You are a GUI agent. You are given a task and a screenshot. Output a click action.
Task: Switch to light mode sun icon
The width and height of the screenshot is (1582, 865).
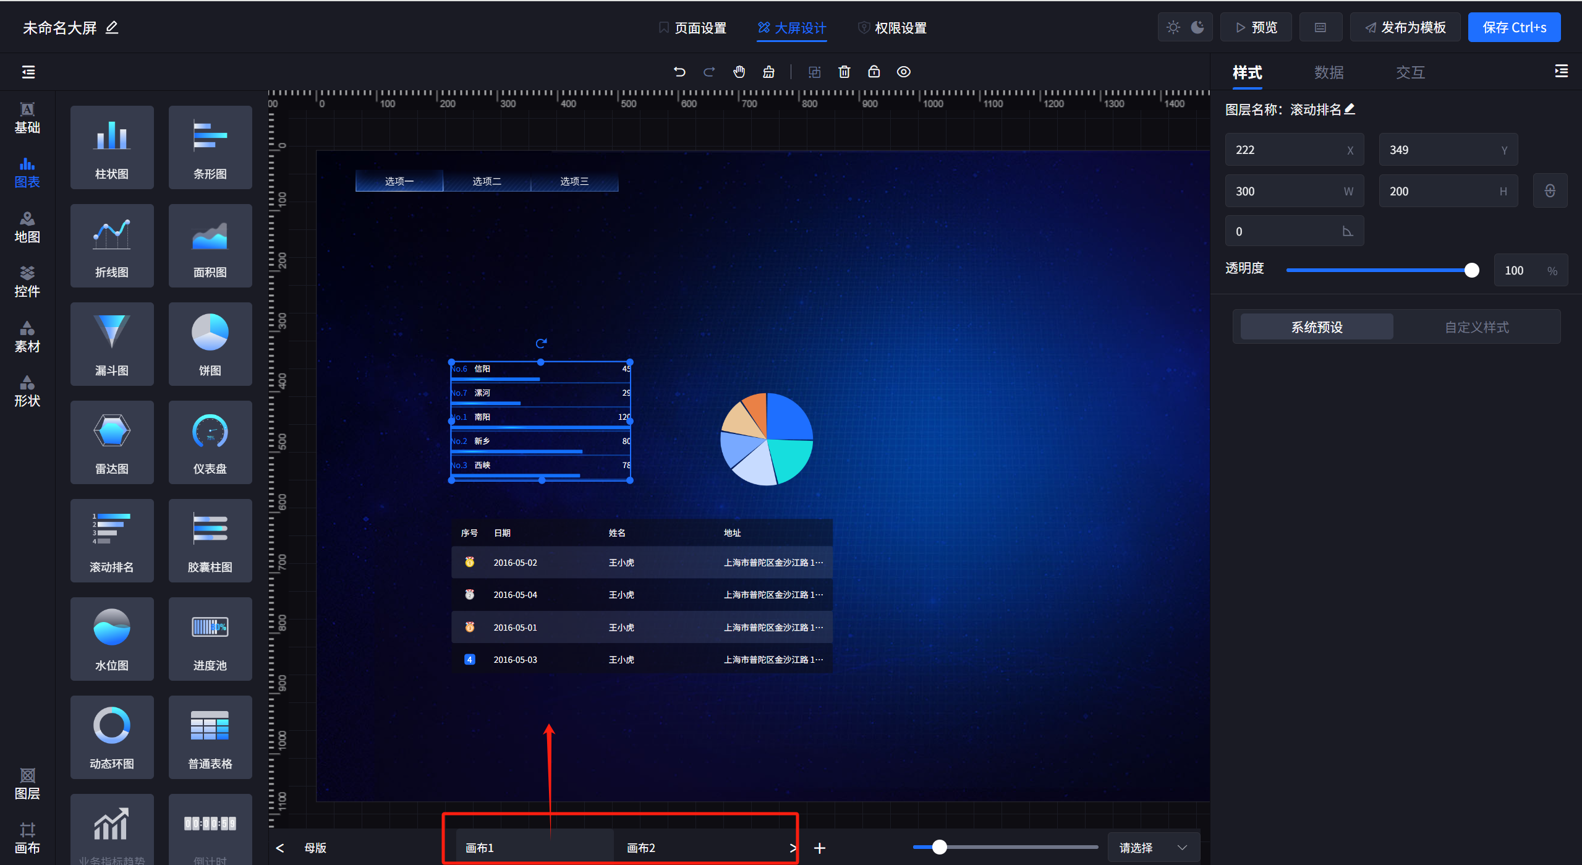1173,27
